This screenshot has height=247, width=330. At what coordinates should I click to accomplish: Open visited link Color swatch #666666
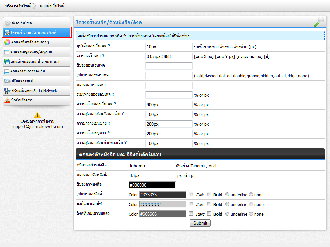162,214
